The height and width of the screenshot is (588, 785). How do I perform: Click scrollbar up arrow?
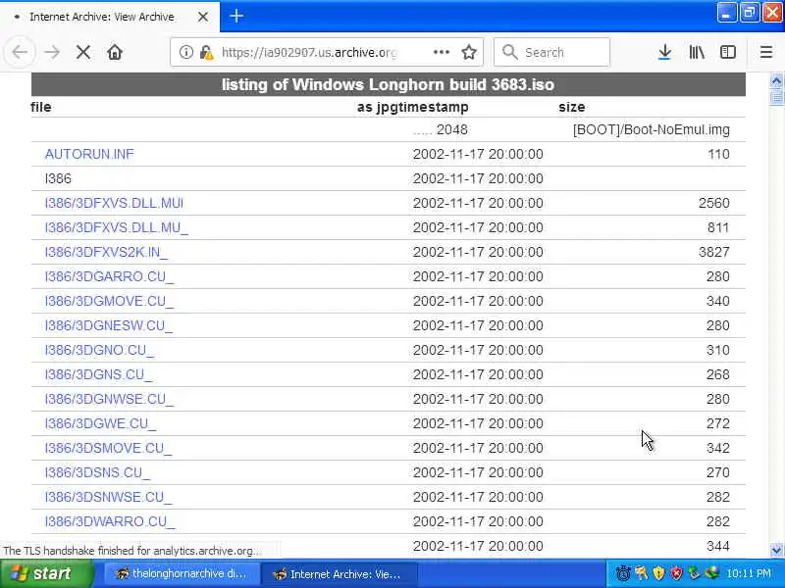point(776,80)
